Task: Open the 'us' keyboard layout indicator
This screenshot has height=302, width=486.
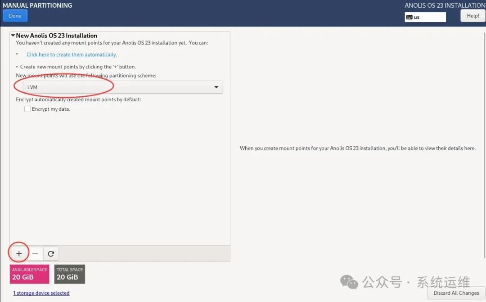Action: [x=425, y=17]
